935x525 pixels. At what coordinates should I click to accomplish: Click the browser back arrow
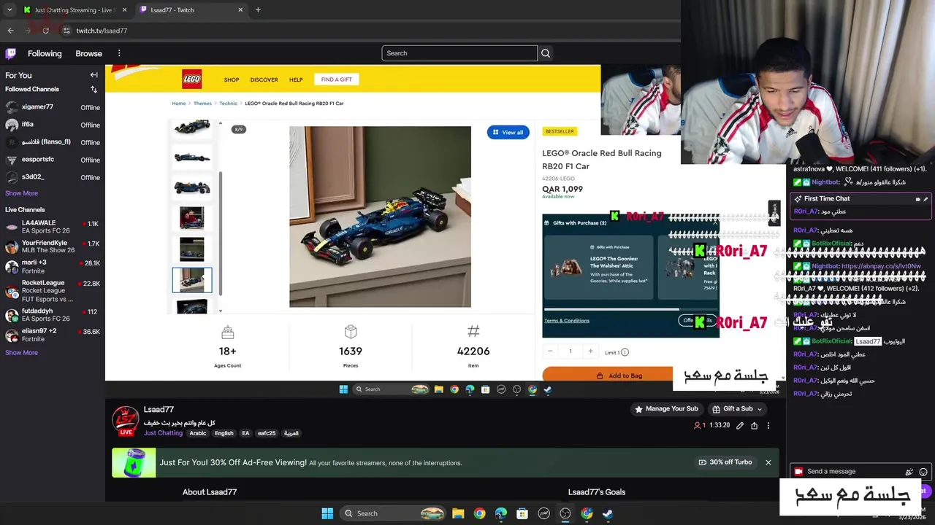click(11, 31)
